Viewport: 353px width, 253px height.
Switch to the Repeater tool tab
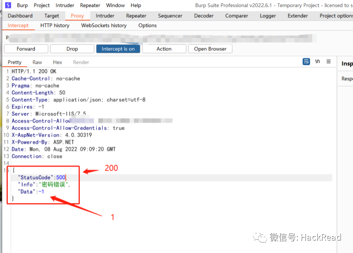136,16
